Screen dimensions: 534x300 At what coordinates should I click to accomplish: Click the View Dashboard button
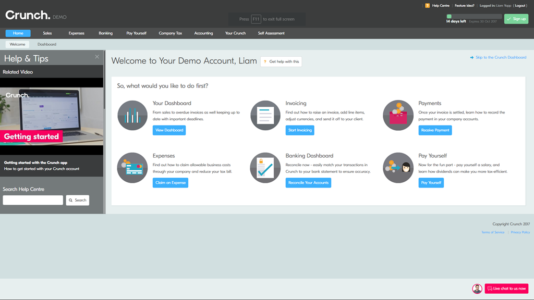pos(169,130)
